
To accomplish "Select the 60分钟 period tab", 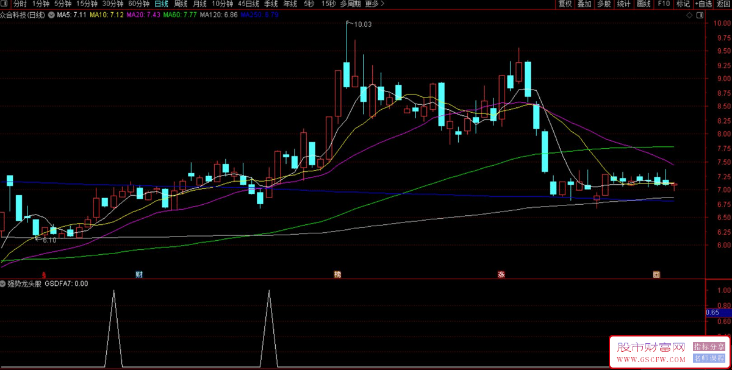I will 138,4.
